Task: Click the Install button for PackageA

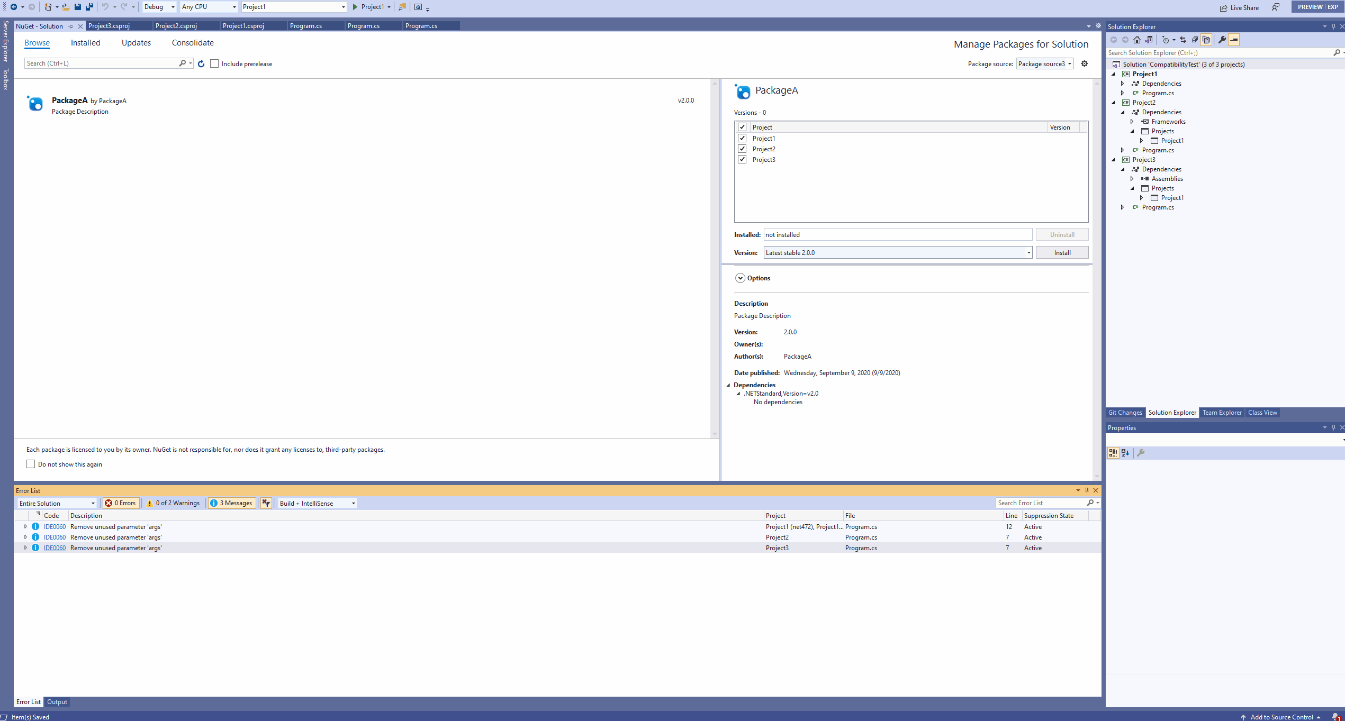Action: (x=1062, y=252)
